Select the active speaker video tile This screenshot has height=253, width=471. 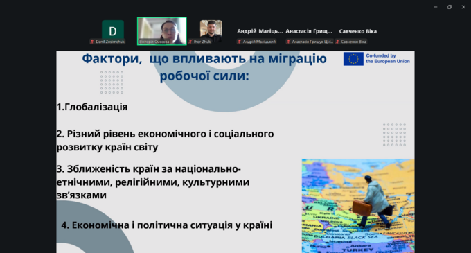(162, 31)
